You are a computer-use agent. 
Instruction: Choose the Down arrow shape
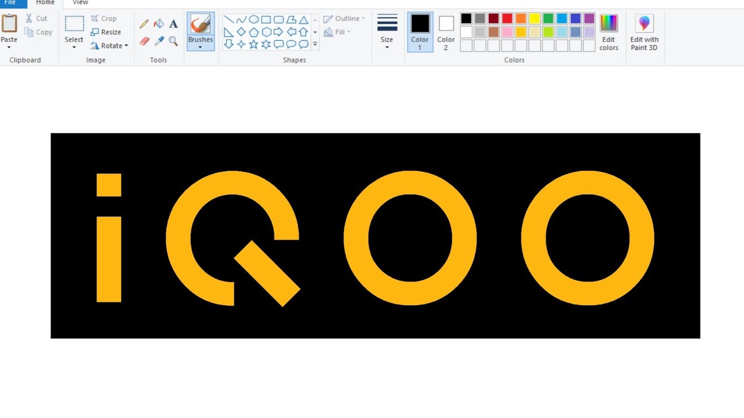(228, 44)
